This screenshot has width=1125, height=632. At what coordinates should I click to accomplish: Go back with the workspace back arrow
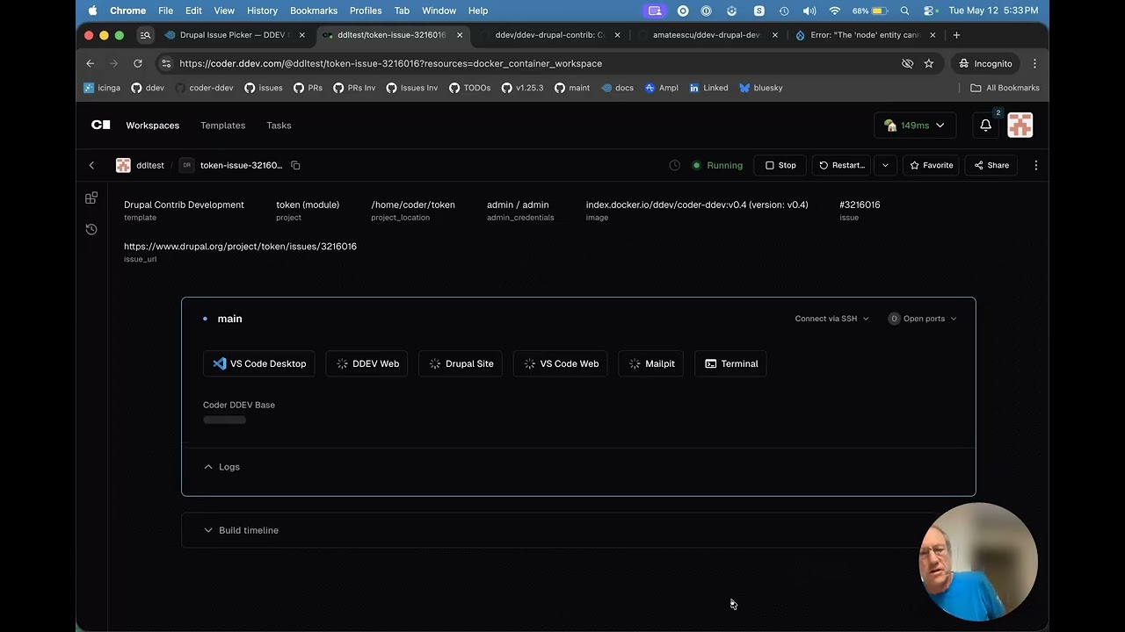[x=91, y=165]
